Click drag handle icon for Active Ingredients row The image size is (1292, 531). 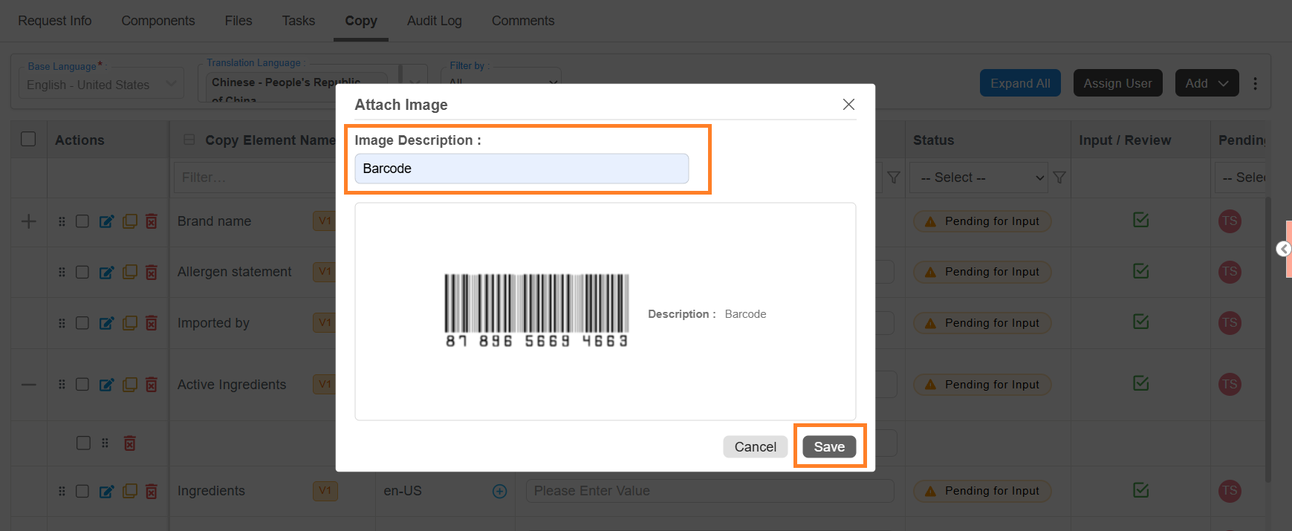(62, 385)
